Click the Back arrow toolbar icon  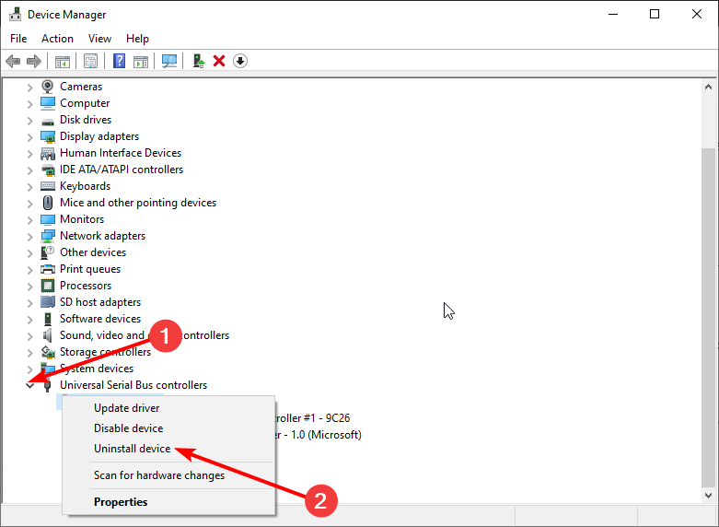pos(13,61)
